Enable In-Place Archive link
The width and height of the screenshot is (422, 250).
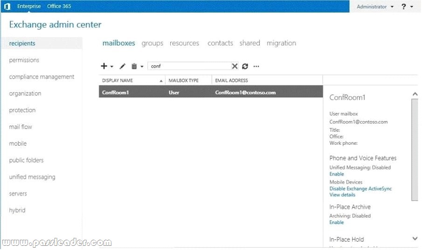point(336,223)
